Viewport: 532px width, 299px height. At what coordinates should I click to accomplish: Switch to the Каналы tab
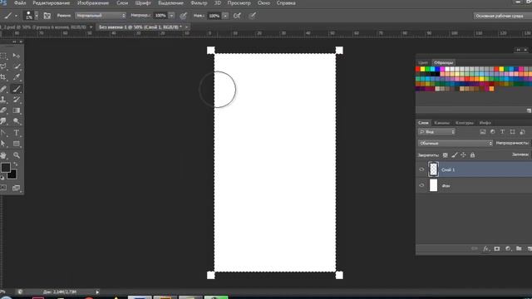(441, 123)
